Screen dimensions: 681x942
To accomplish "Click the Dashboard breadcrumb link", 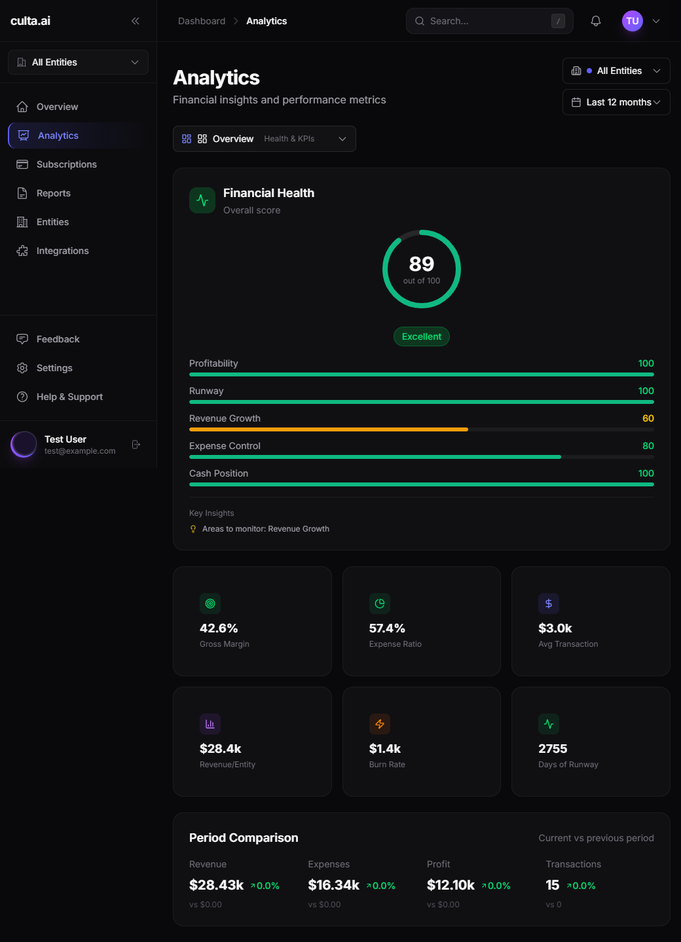I will pyautogui.click(x=202, y=20).
